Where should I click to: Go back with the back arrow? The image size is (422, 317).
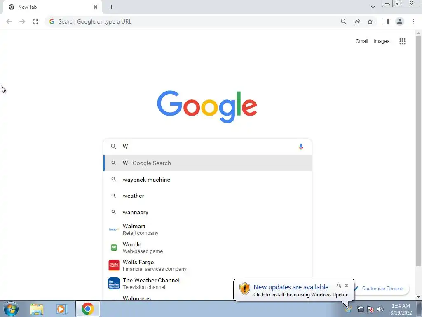click(9, 21)
